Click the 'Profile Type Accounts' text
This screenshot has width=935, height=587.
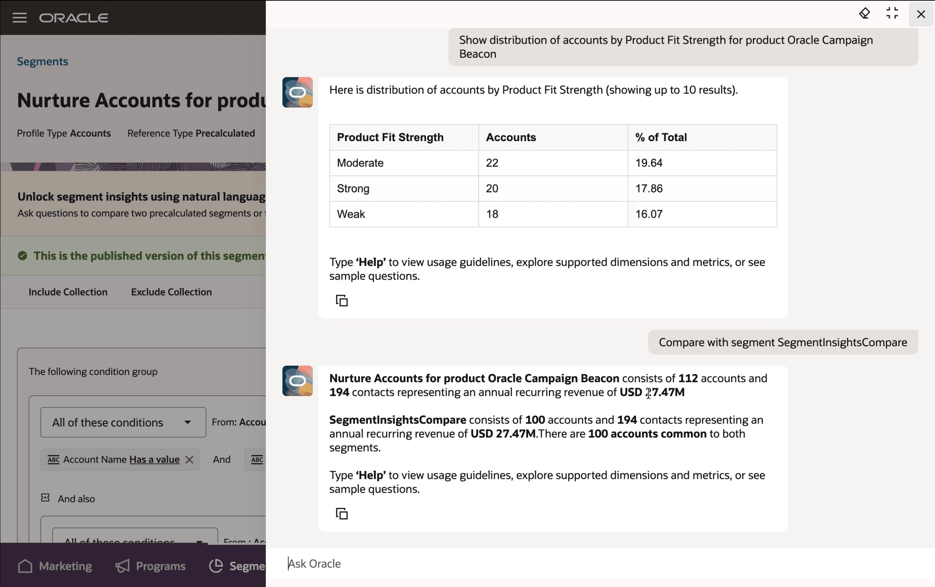click(64, 133)
